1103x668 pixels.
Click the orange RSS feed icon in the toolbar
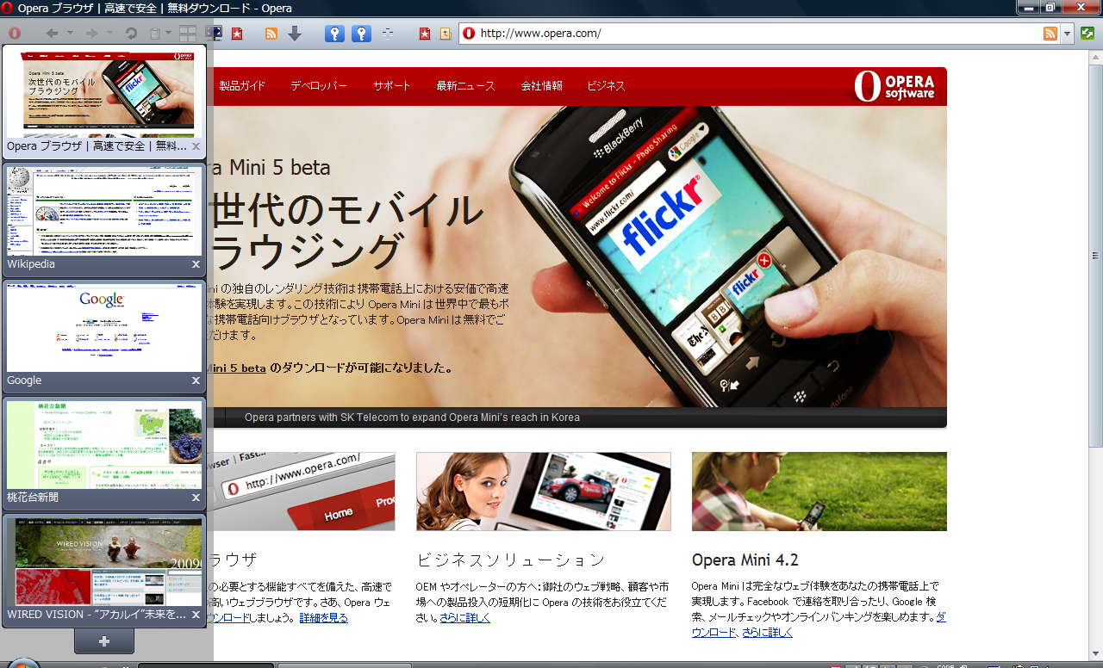(271, 34)
